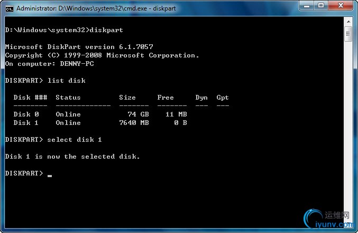The height and width of the screenshot is (233, 358).
Task: Close the diskpart command window
Action: coord(341,5)
